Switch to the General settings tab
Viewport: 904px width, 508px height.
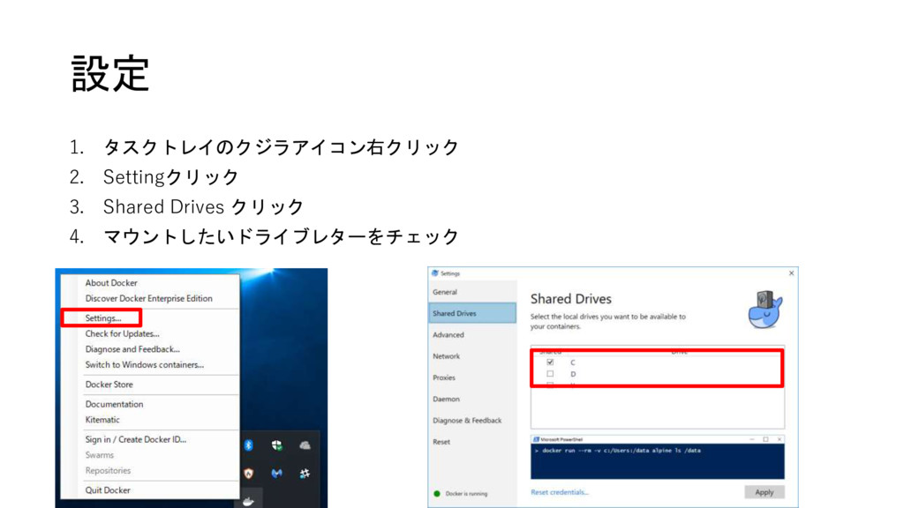(x=445, y=292)
